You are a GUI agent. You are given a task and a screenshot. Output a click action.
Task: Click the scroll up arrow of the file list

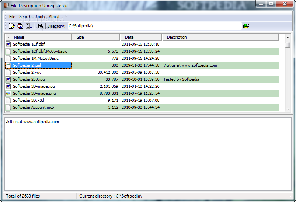coord(288,37)
